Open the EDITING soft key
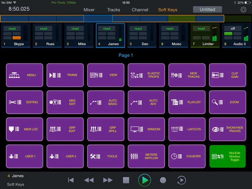Viewport: 252px width, 189px height. (24, 102)
